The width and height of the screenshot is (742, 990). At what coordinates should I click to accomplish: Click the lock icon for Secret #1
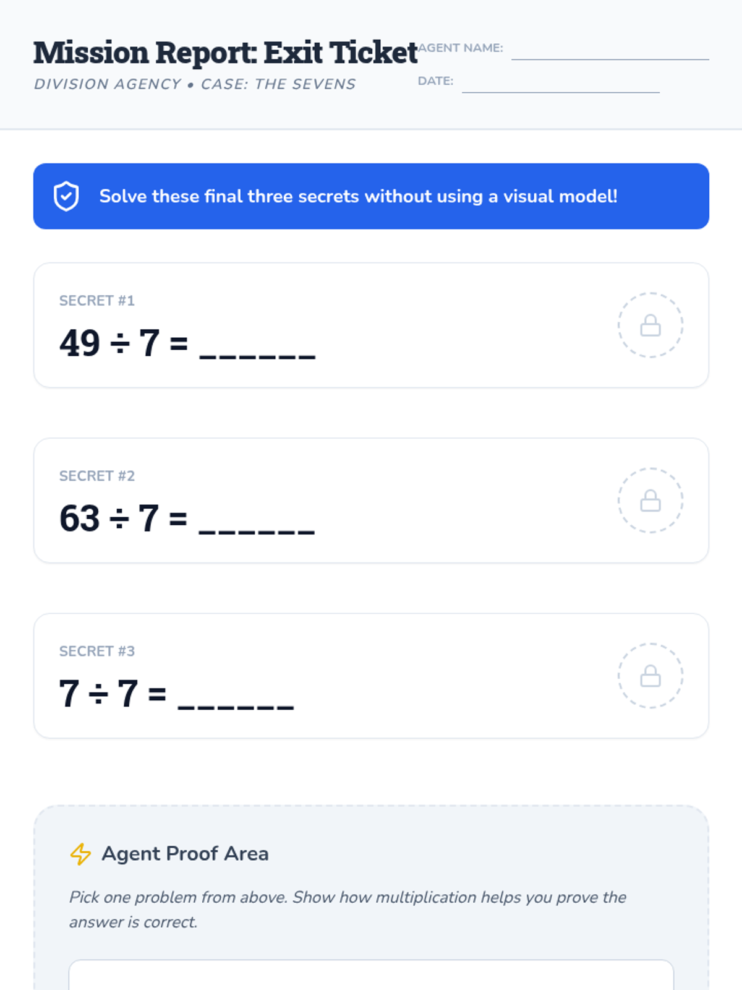(650, 325)
